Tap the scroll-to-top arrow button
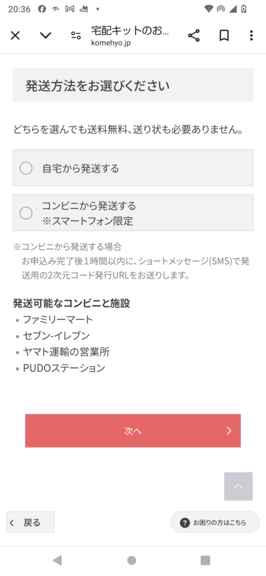266x576 pixels. [238, 487]
